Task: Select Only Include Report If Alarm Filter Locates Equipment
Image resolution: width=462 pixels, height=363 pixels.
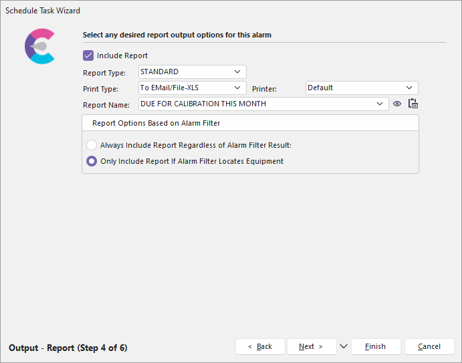Action: (x=92, y=161)
